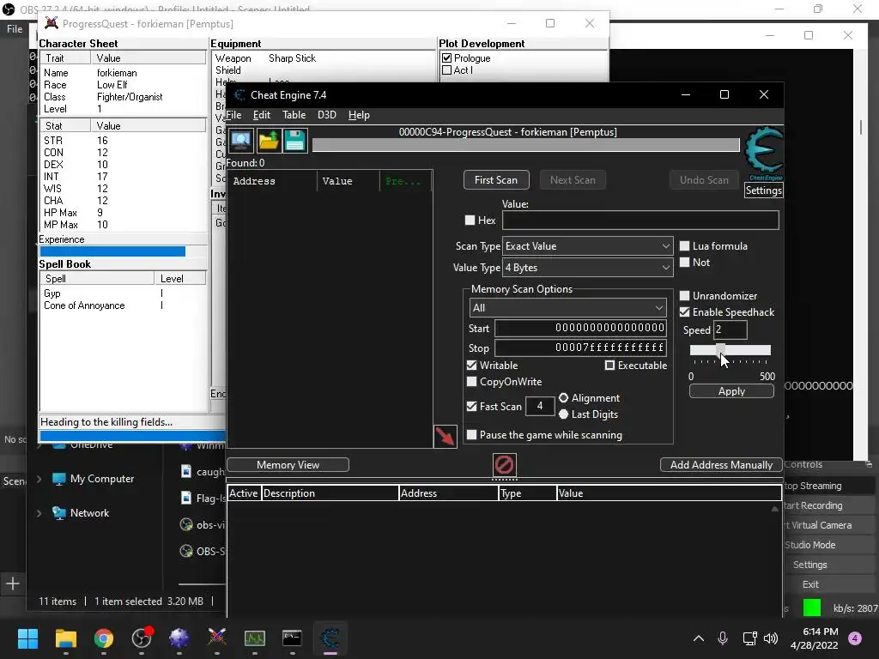Image resolution: width=879 pixels, height=659 pixels.
Task: Uncheck the Fast Scan checkbox
Action: coord(472,406)
